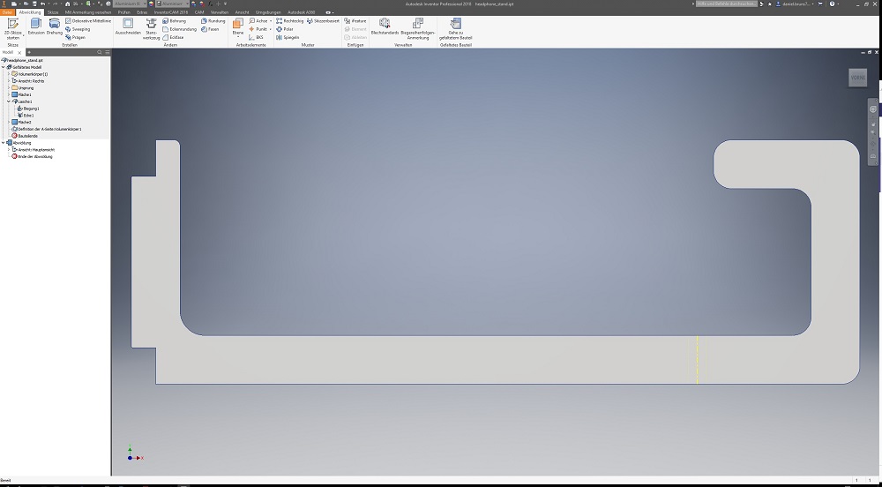Choose the Skizzenbasiert pattern tool
The width and height of the screenshot is (882, 487).
[323, 21]
